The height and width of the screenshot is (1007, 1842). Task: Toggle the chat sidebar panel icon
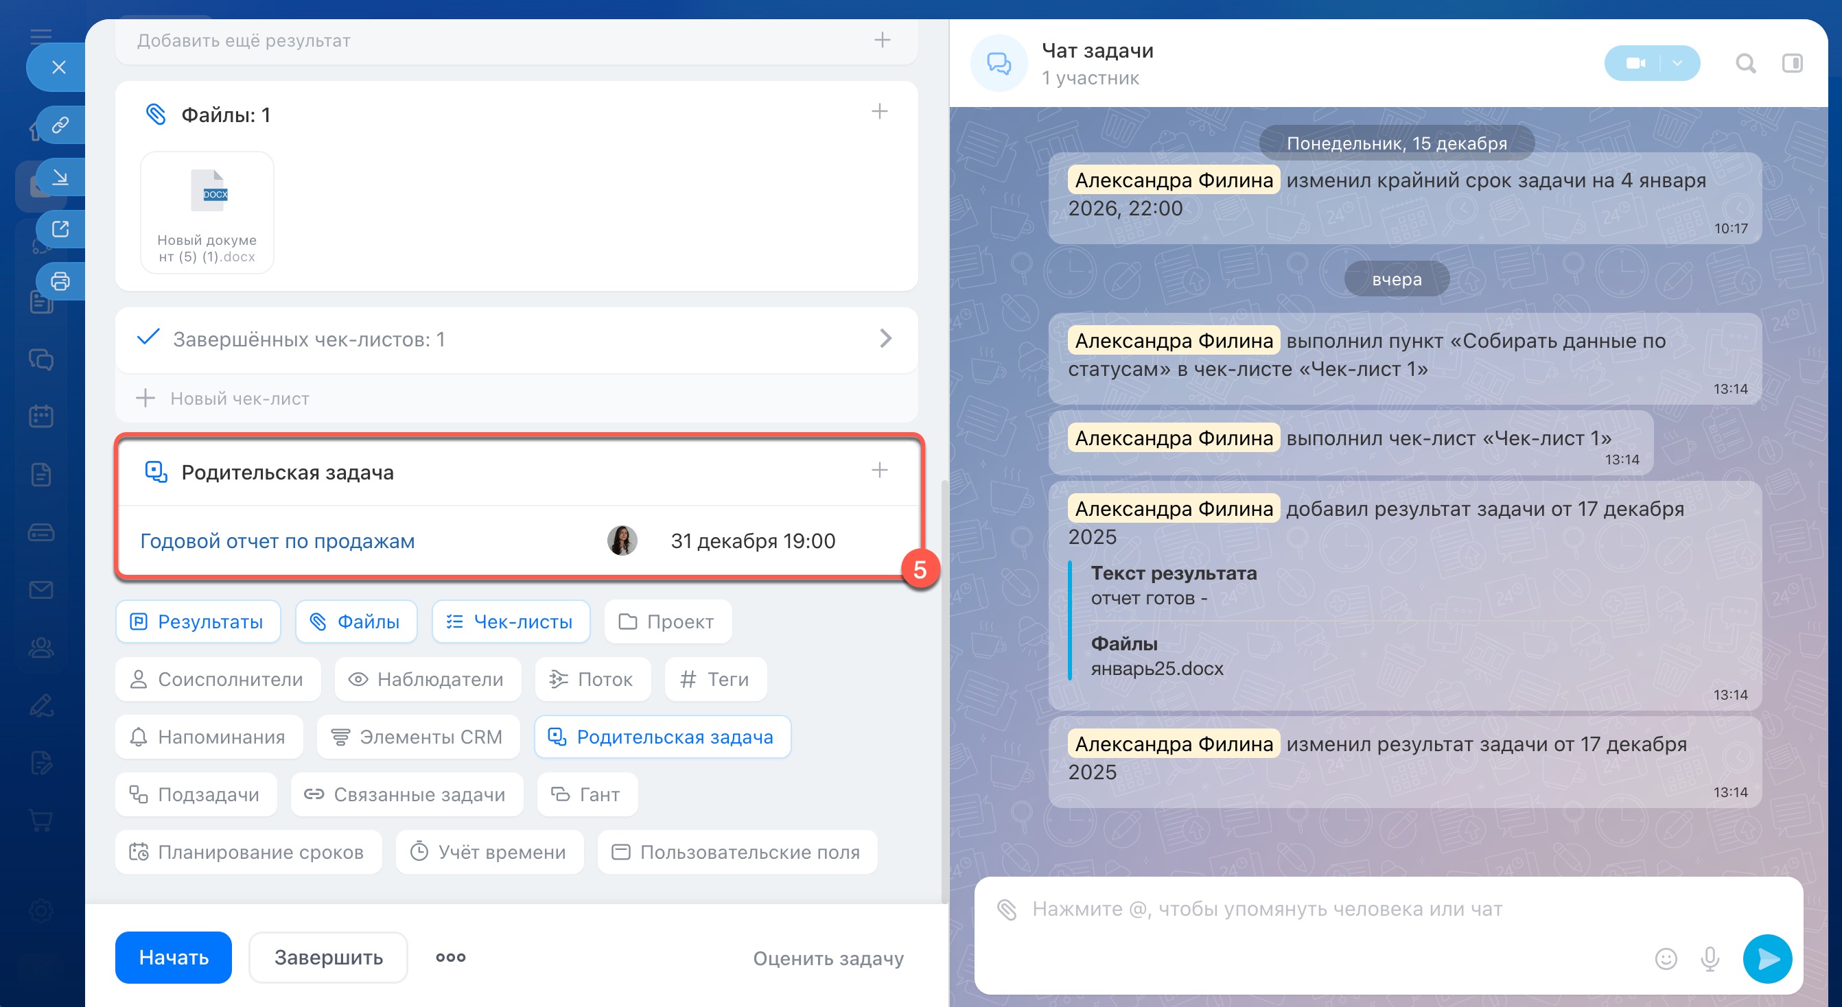point(1792,64)
